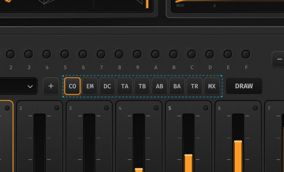Select the TA mode button
The width and height of the screenshot is (284, 172).
[125, 86]
